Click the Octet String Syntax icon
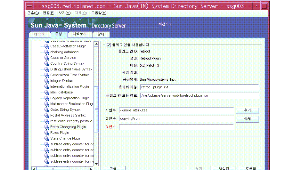Image resolution: width=285 pixels, height=170 pixels. [x=47, y=110]
